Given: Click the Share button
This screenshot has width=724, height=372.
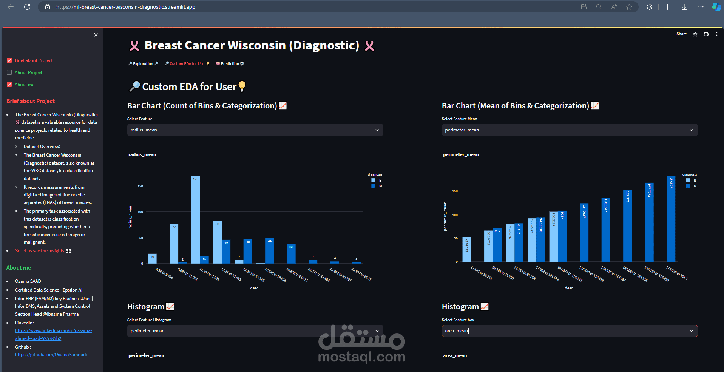Looking at the screenshot, I should [x=681, y=34].
